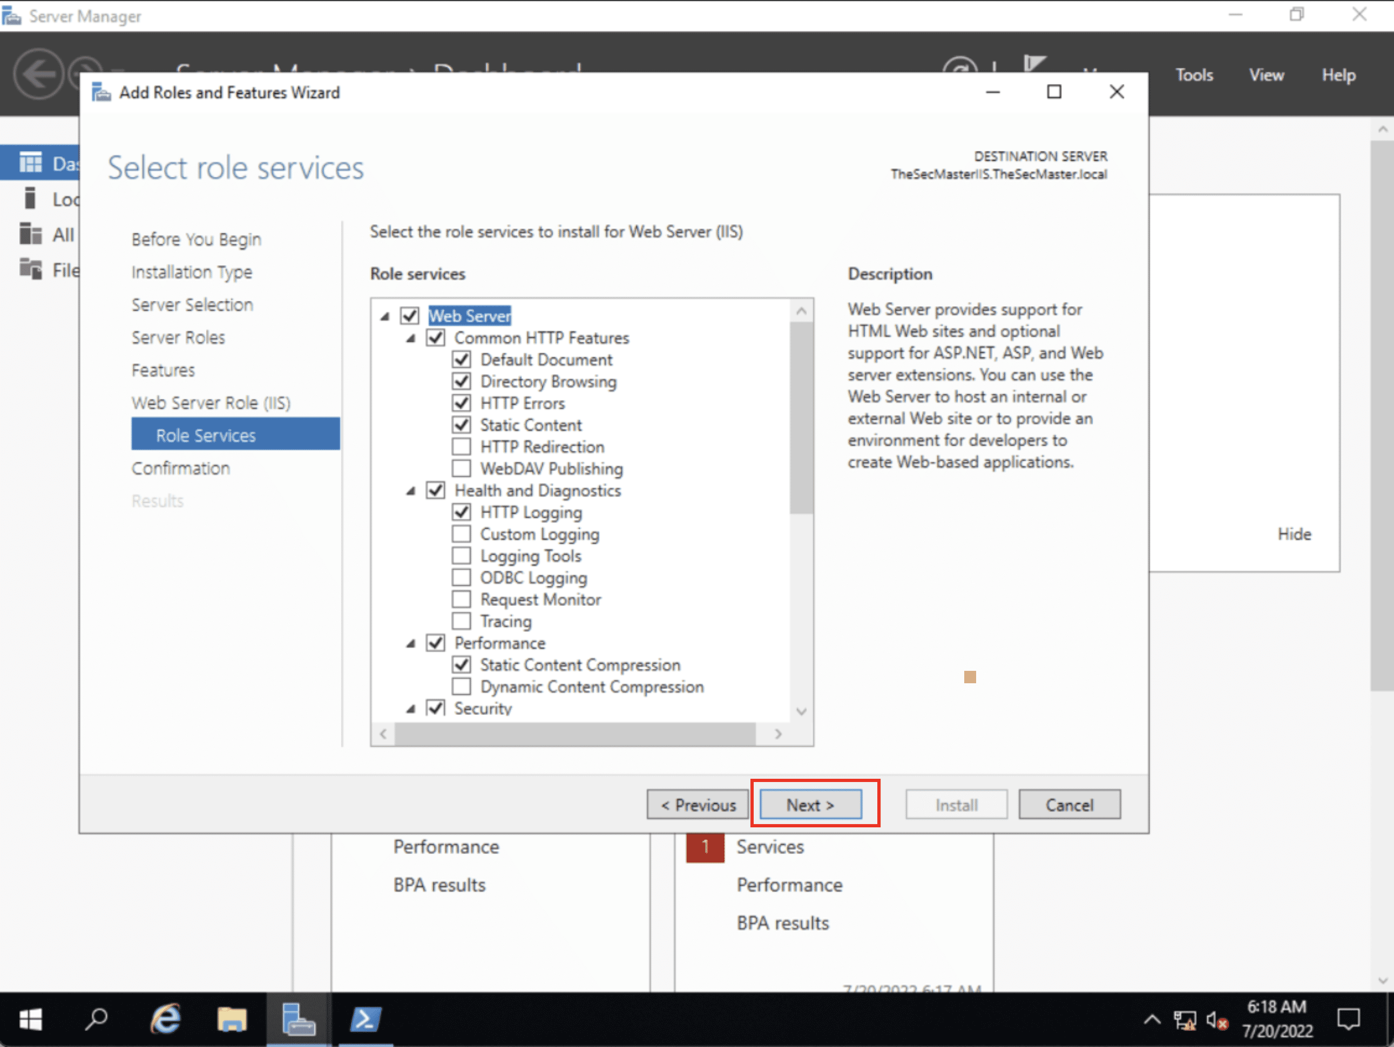Screen dimensions: 1394x1047
Task: Click the Next button to proceed
Action: pos(812,804)
